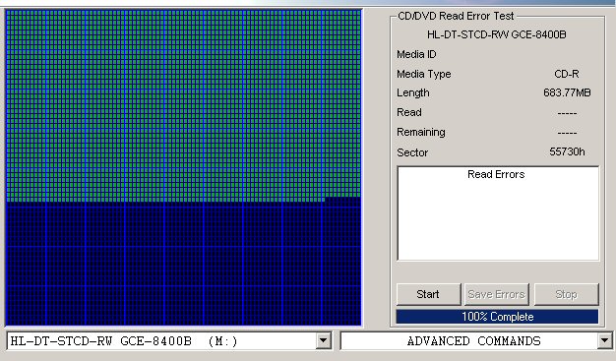
Task: Open the ADVANCED COMMANDS dropdown arrow
Action: (x=604, y=340)
